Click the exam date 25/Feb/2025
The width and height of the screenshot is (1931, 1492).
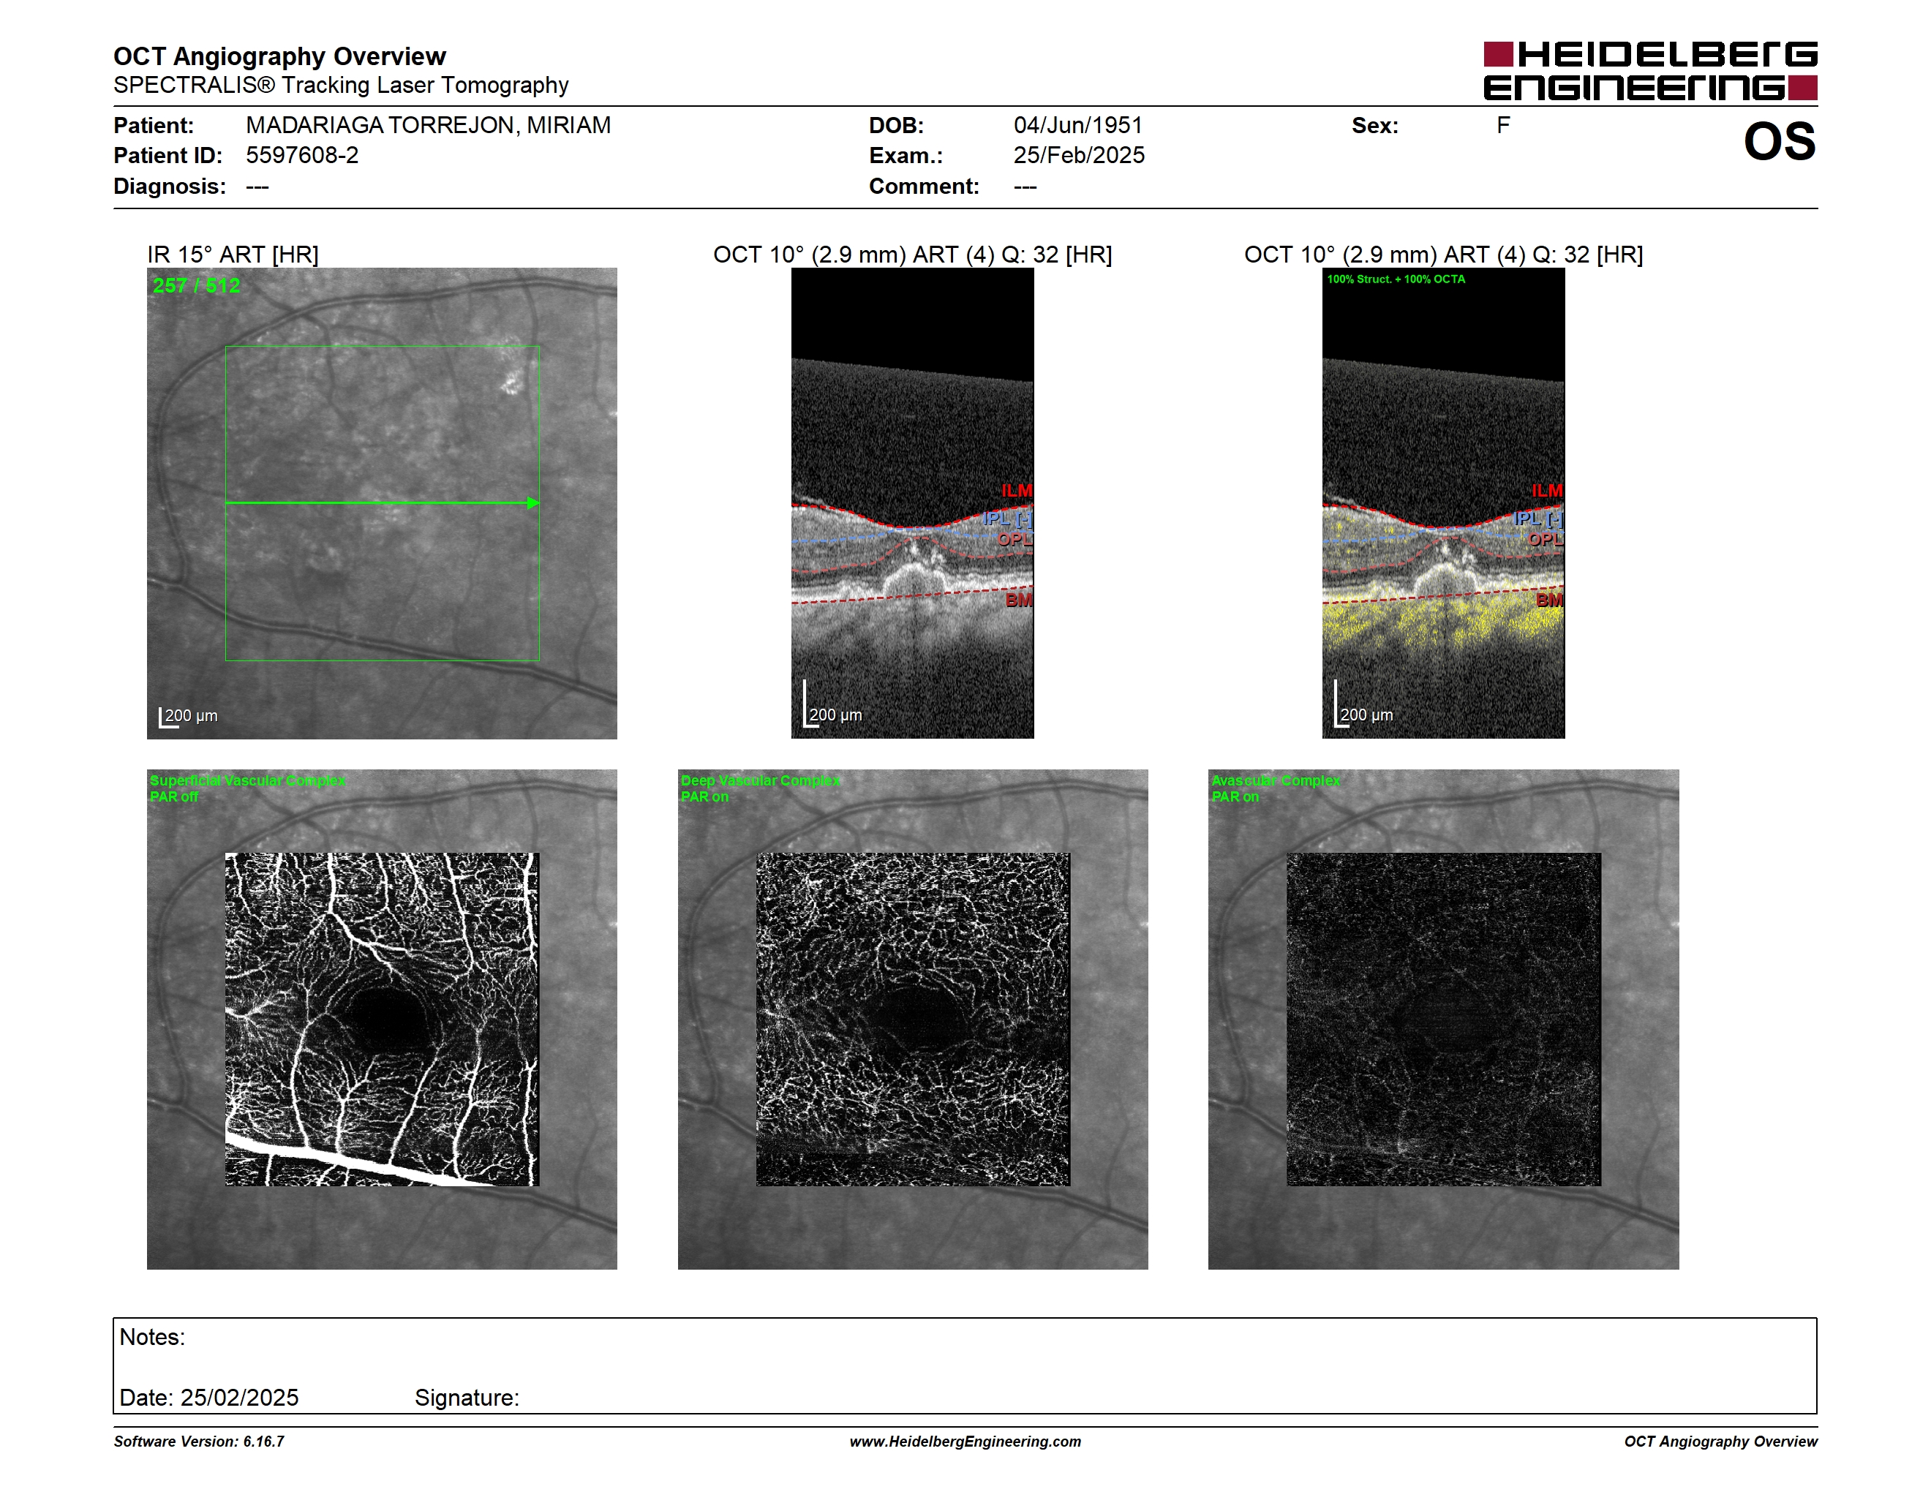point(1079,156)
